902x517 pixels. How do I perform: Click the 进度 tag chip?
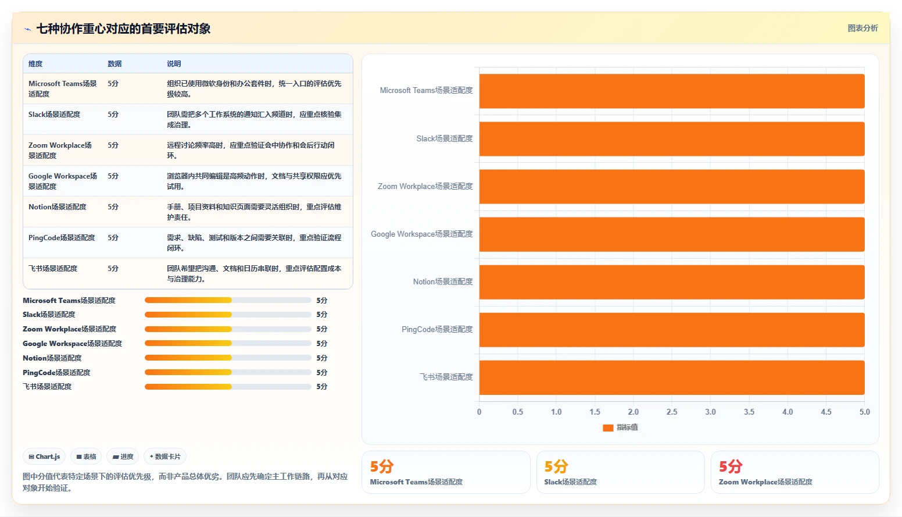pyautogui.click(x=123, y=457)
